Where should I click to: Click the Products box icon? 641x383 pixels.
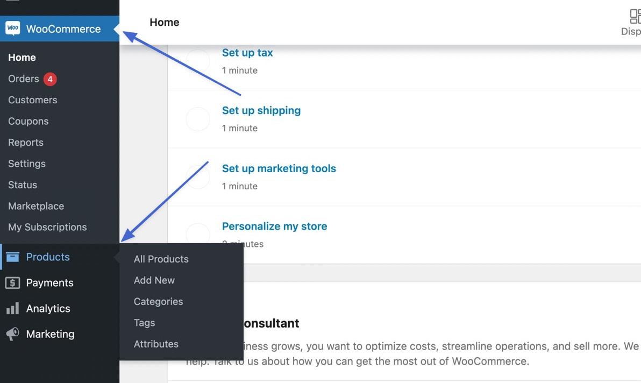(x=12, y=257)
